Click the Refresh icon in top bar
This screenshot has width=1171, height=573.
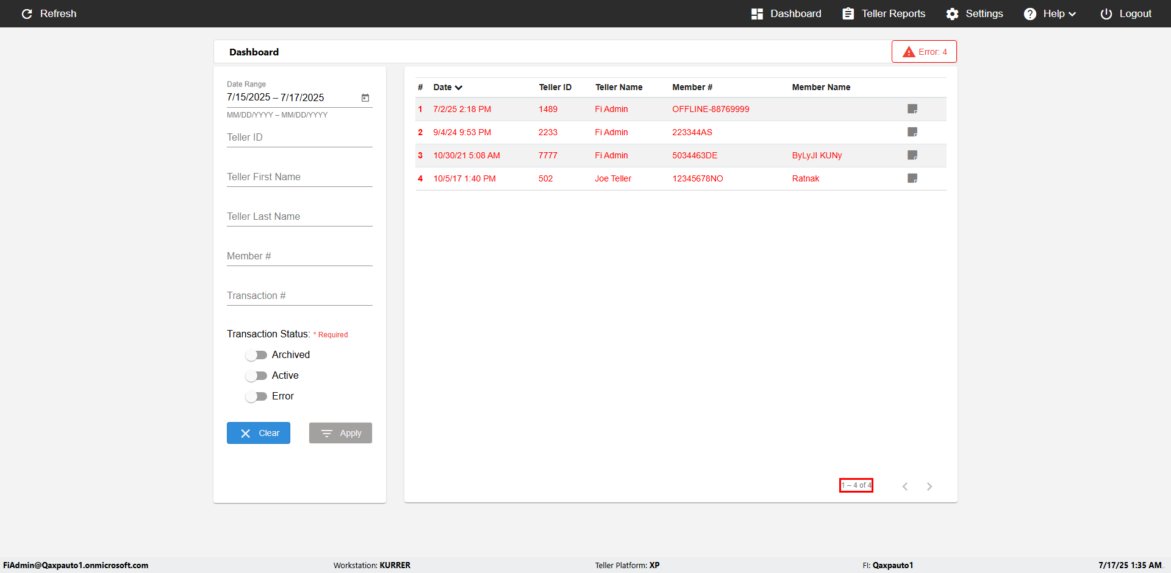(27, 13)
